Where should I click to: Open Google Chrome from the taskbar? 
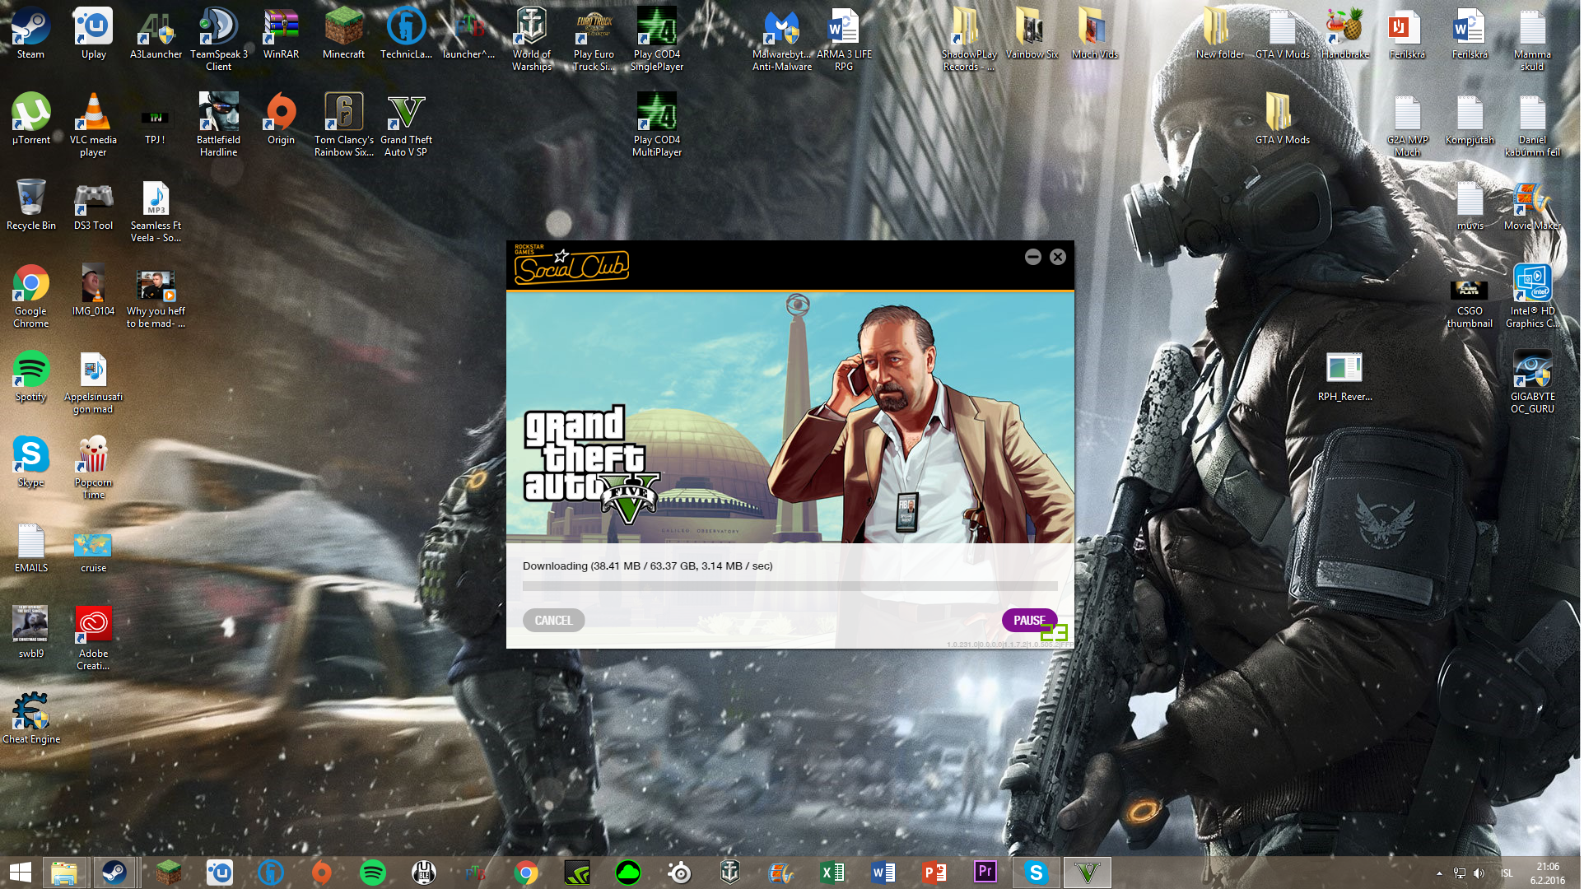point(526,873)
